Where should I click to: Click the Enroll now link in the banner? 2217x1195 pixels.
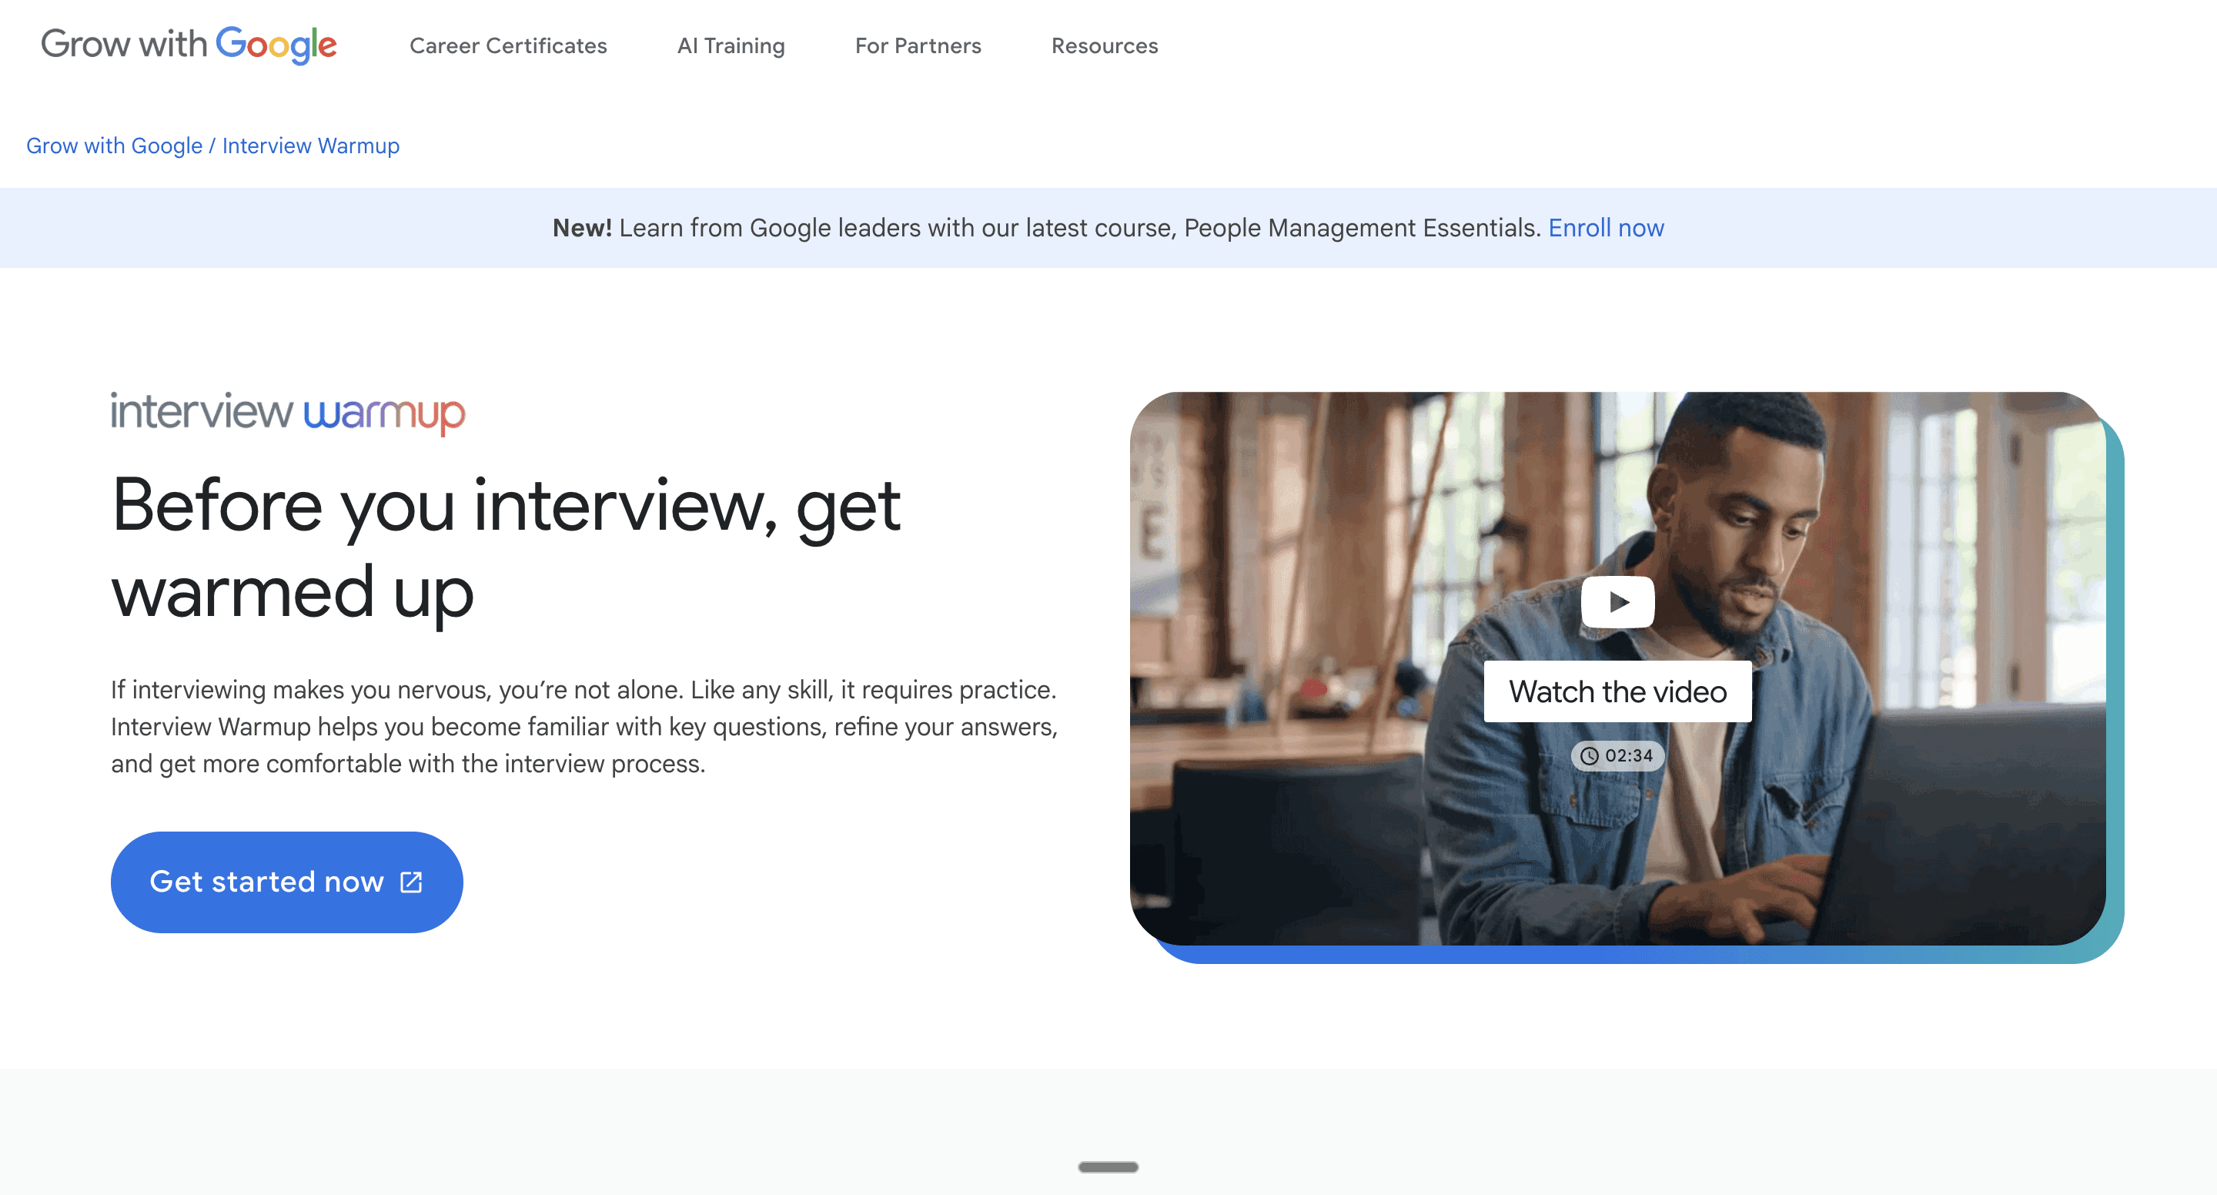(1605, 227)
